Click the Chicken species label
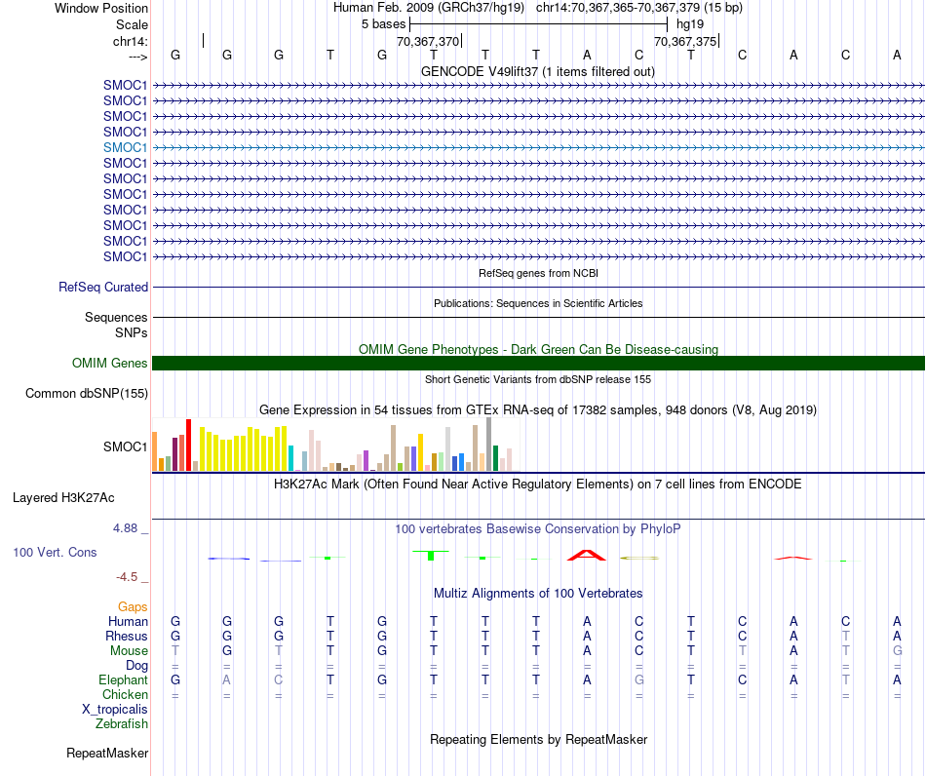Image resolution: width=926 pixels, height=776 pixels. pos(125,694)
